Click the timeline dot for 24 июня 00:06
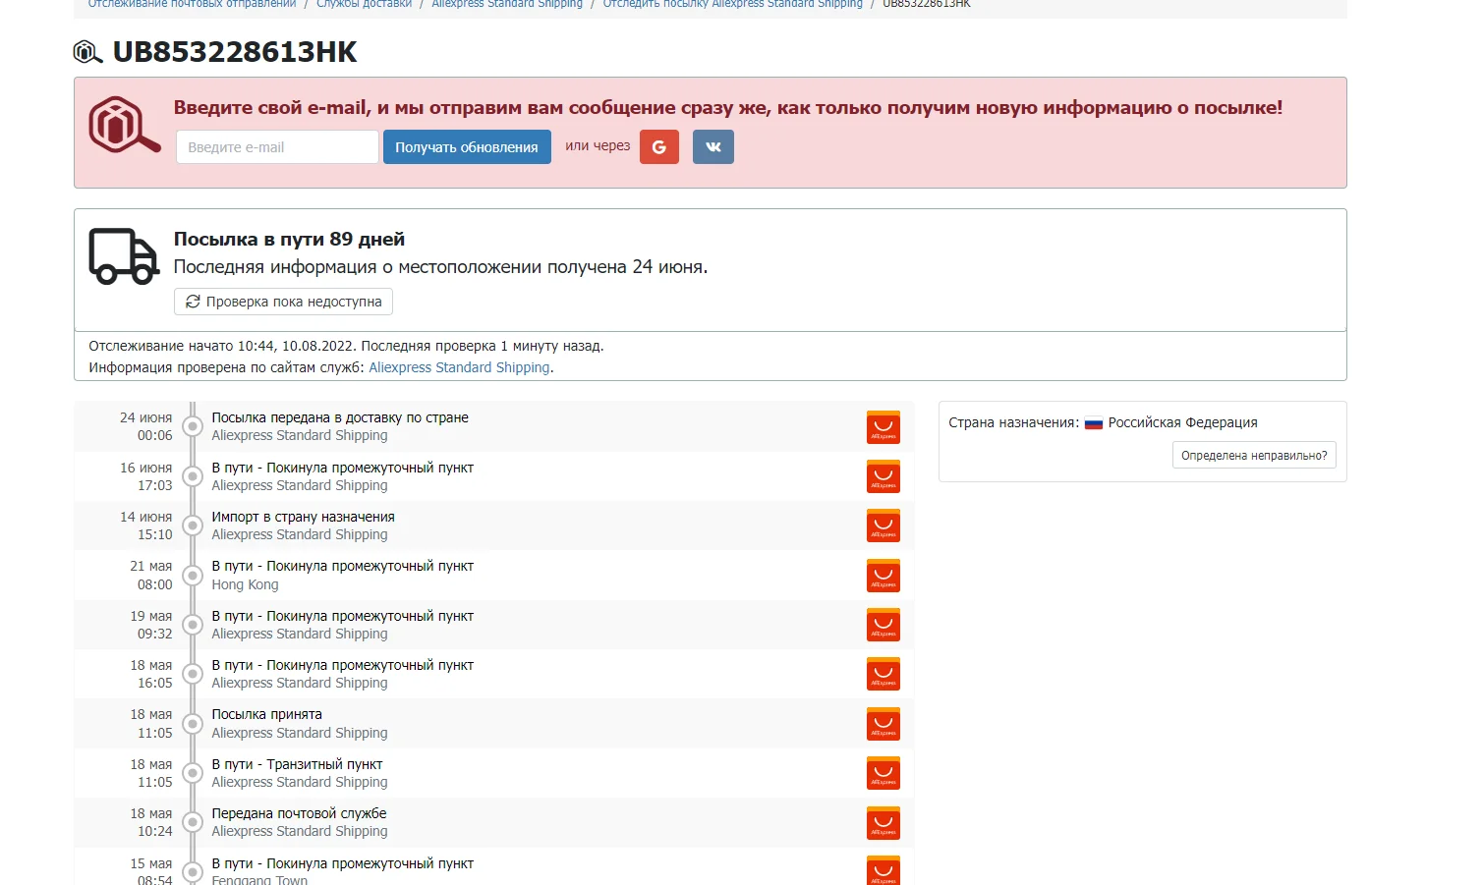The width and height of the screenshot is (1482, 885). (x=193, y=427)
